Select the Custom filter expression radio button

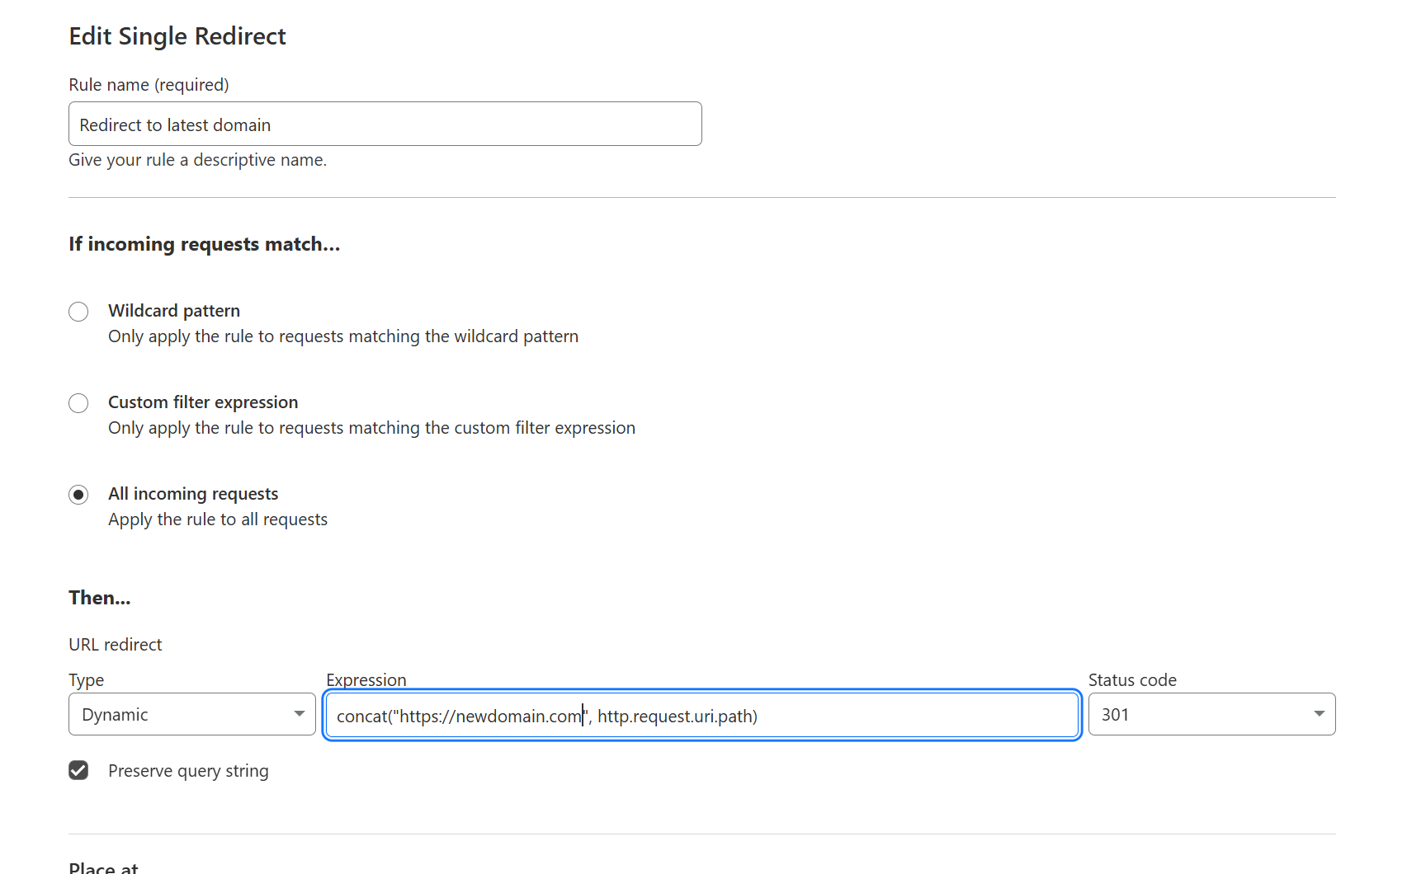78,403
